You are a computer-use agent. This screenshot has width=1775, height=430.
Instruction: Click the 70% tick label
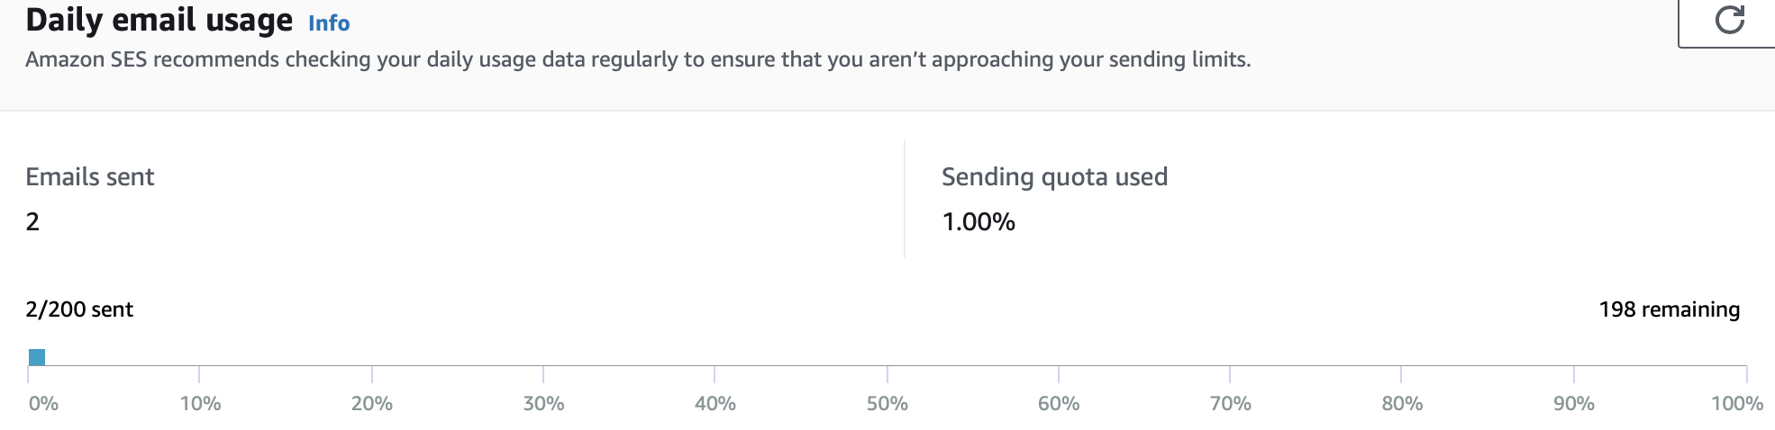click(1231, 404)
